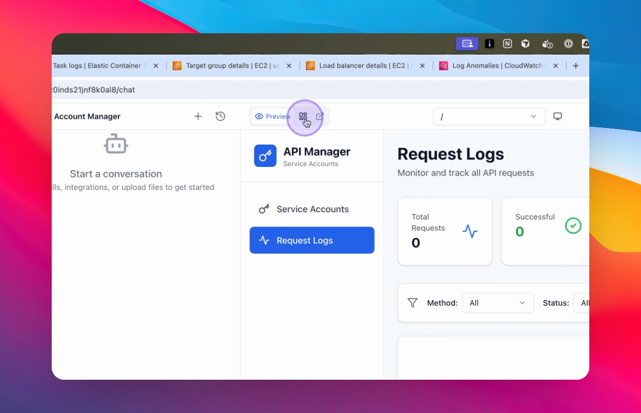This screenshot has height=413, width=641.
Task: Click the browser address bar URL
Action: click(94, 90)
